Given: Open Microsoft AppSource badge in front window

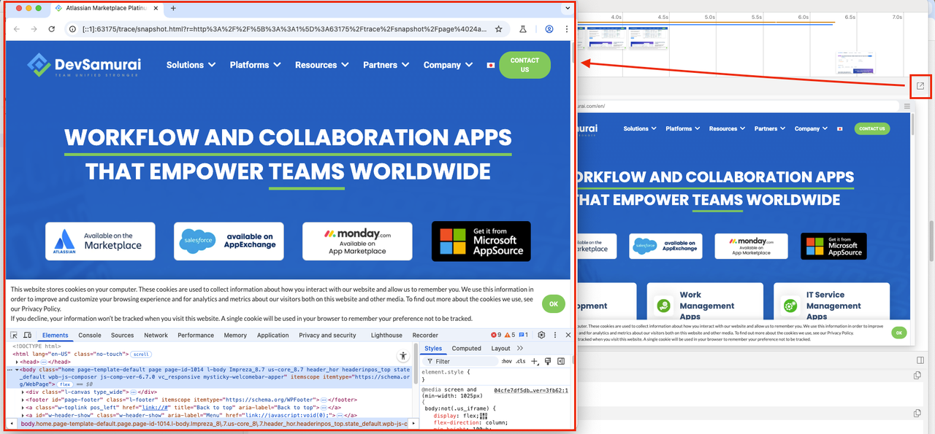Looking at the screenshot, I should pos(481,241).
